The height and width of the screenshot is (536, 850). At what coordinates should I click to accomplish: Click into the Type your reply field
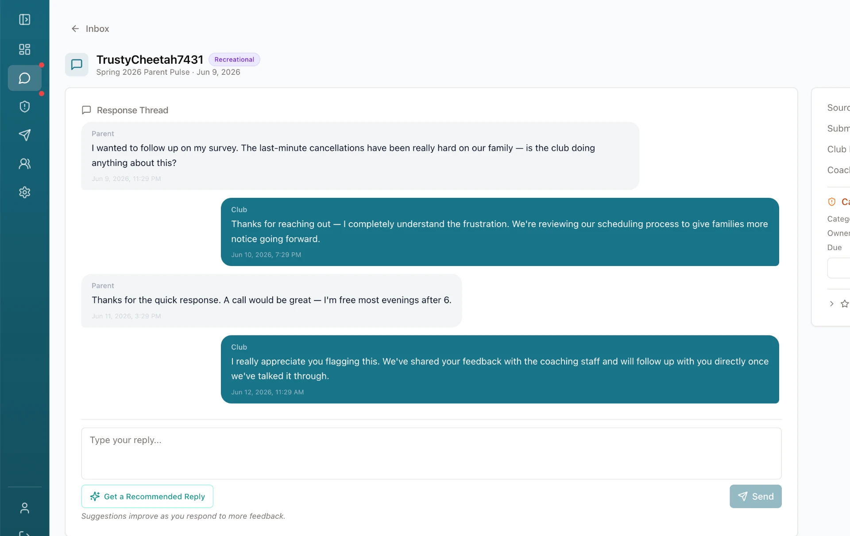[x=431, y=453]
